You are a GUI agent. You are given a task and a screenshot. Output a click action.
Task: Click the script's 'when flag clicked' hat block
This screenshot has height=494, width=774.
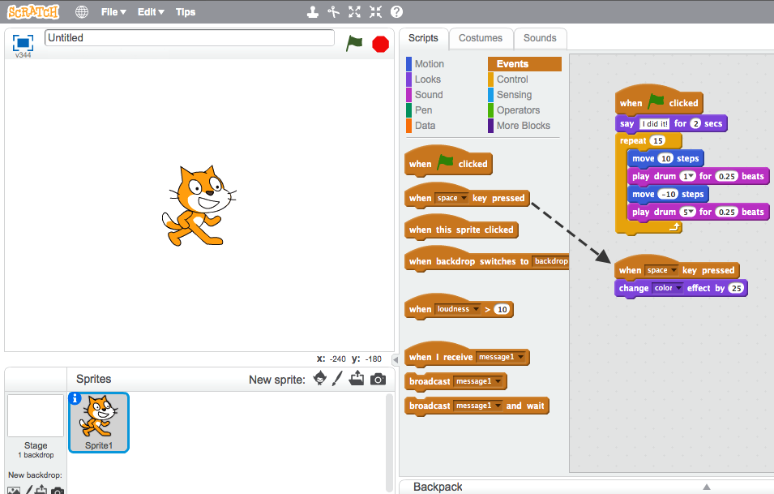coord(659,101)
